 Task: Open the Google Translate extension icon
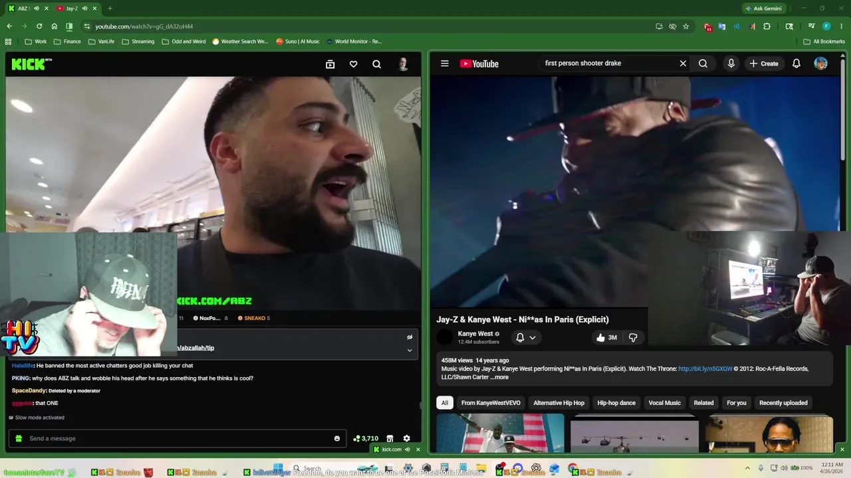[x=722, y=27]
